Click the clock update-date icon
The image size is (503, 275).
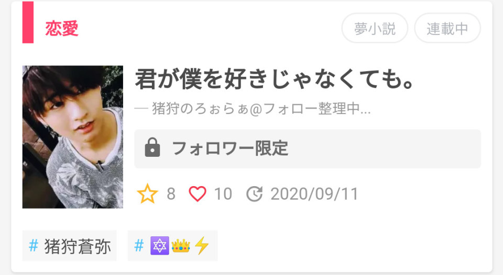click(x=254, y=194)
